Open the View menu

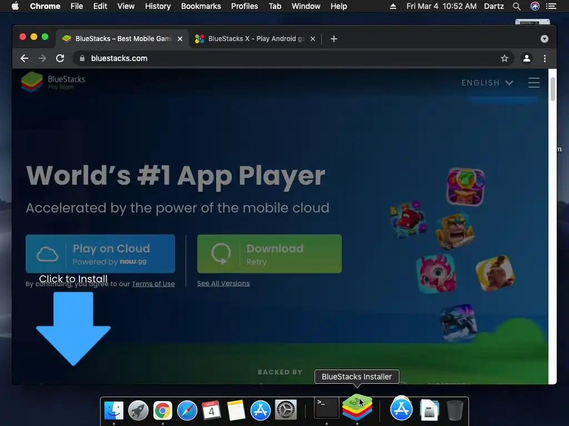[x=126, y=6]
